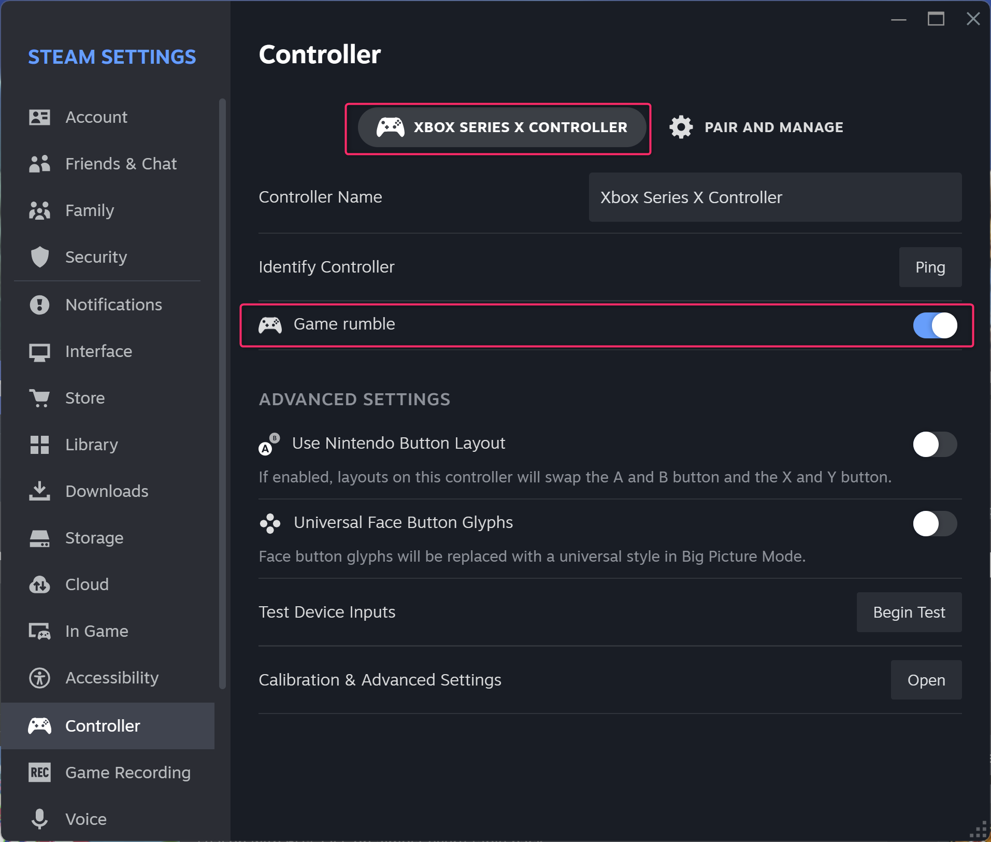Image resolution: width=991 pixels, height=842 pixels.
Task: Click the Account card icon in sidebar
Action: click(39, 117)
